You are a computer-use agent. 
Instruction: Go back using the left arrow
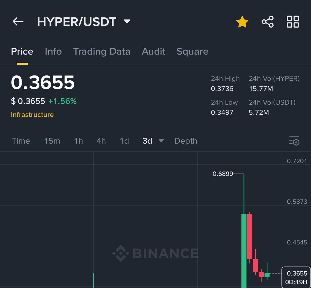tap(18, 22)
